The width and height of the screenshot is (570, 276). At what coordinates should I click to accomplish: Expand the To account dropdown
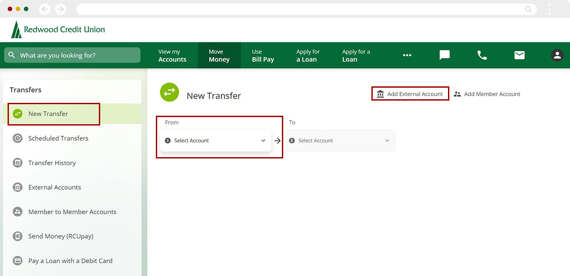tap(339, 141)
